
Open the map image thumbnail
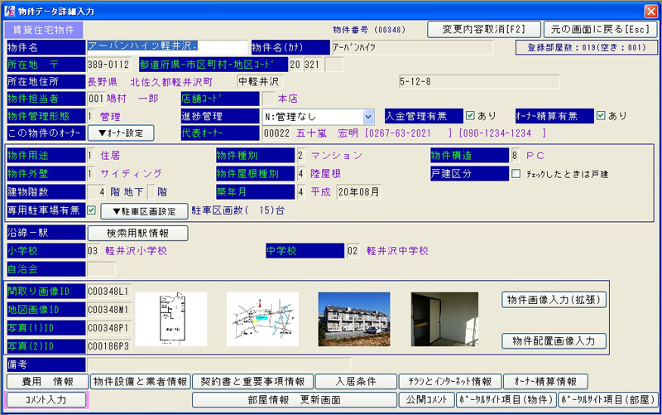[x=262, y=319]
